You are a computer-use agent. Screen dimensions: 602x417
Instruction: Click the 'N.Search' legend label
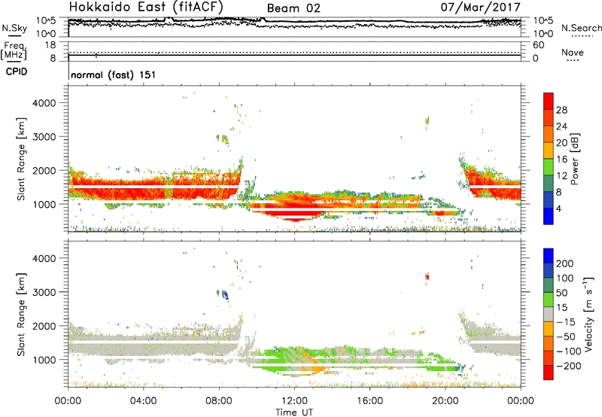pos(581,28)
